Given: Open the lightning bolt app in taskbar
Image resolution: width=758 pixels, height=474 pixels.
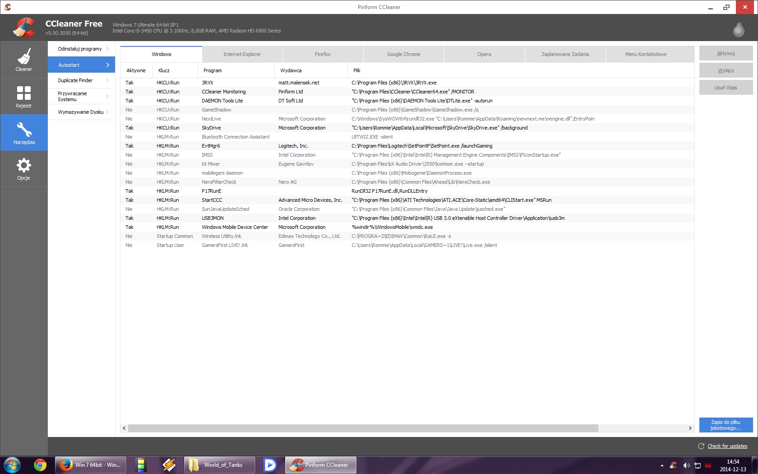Looking at the screenshot, I should tap(169, 465).
